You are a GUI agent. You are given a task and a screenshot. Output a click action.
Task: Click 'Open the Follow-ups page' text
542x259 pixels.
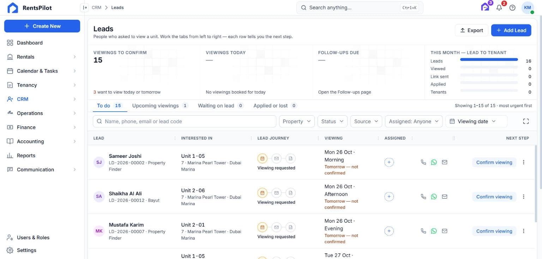[x=344, y=92]
